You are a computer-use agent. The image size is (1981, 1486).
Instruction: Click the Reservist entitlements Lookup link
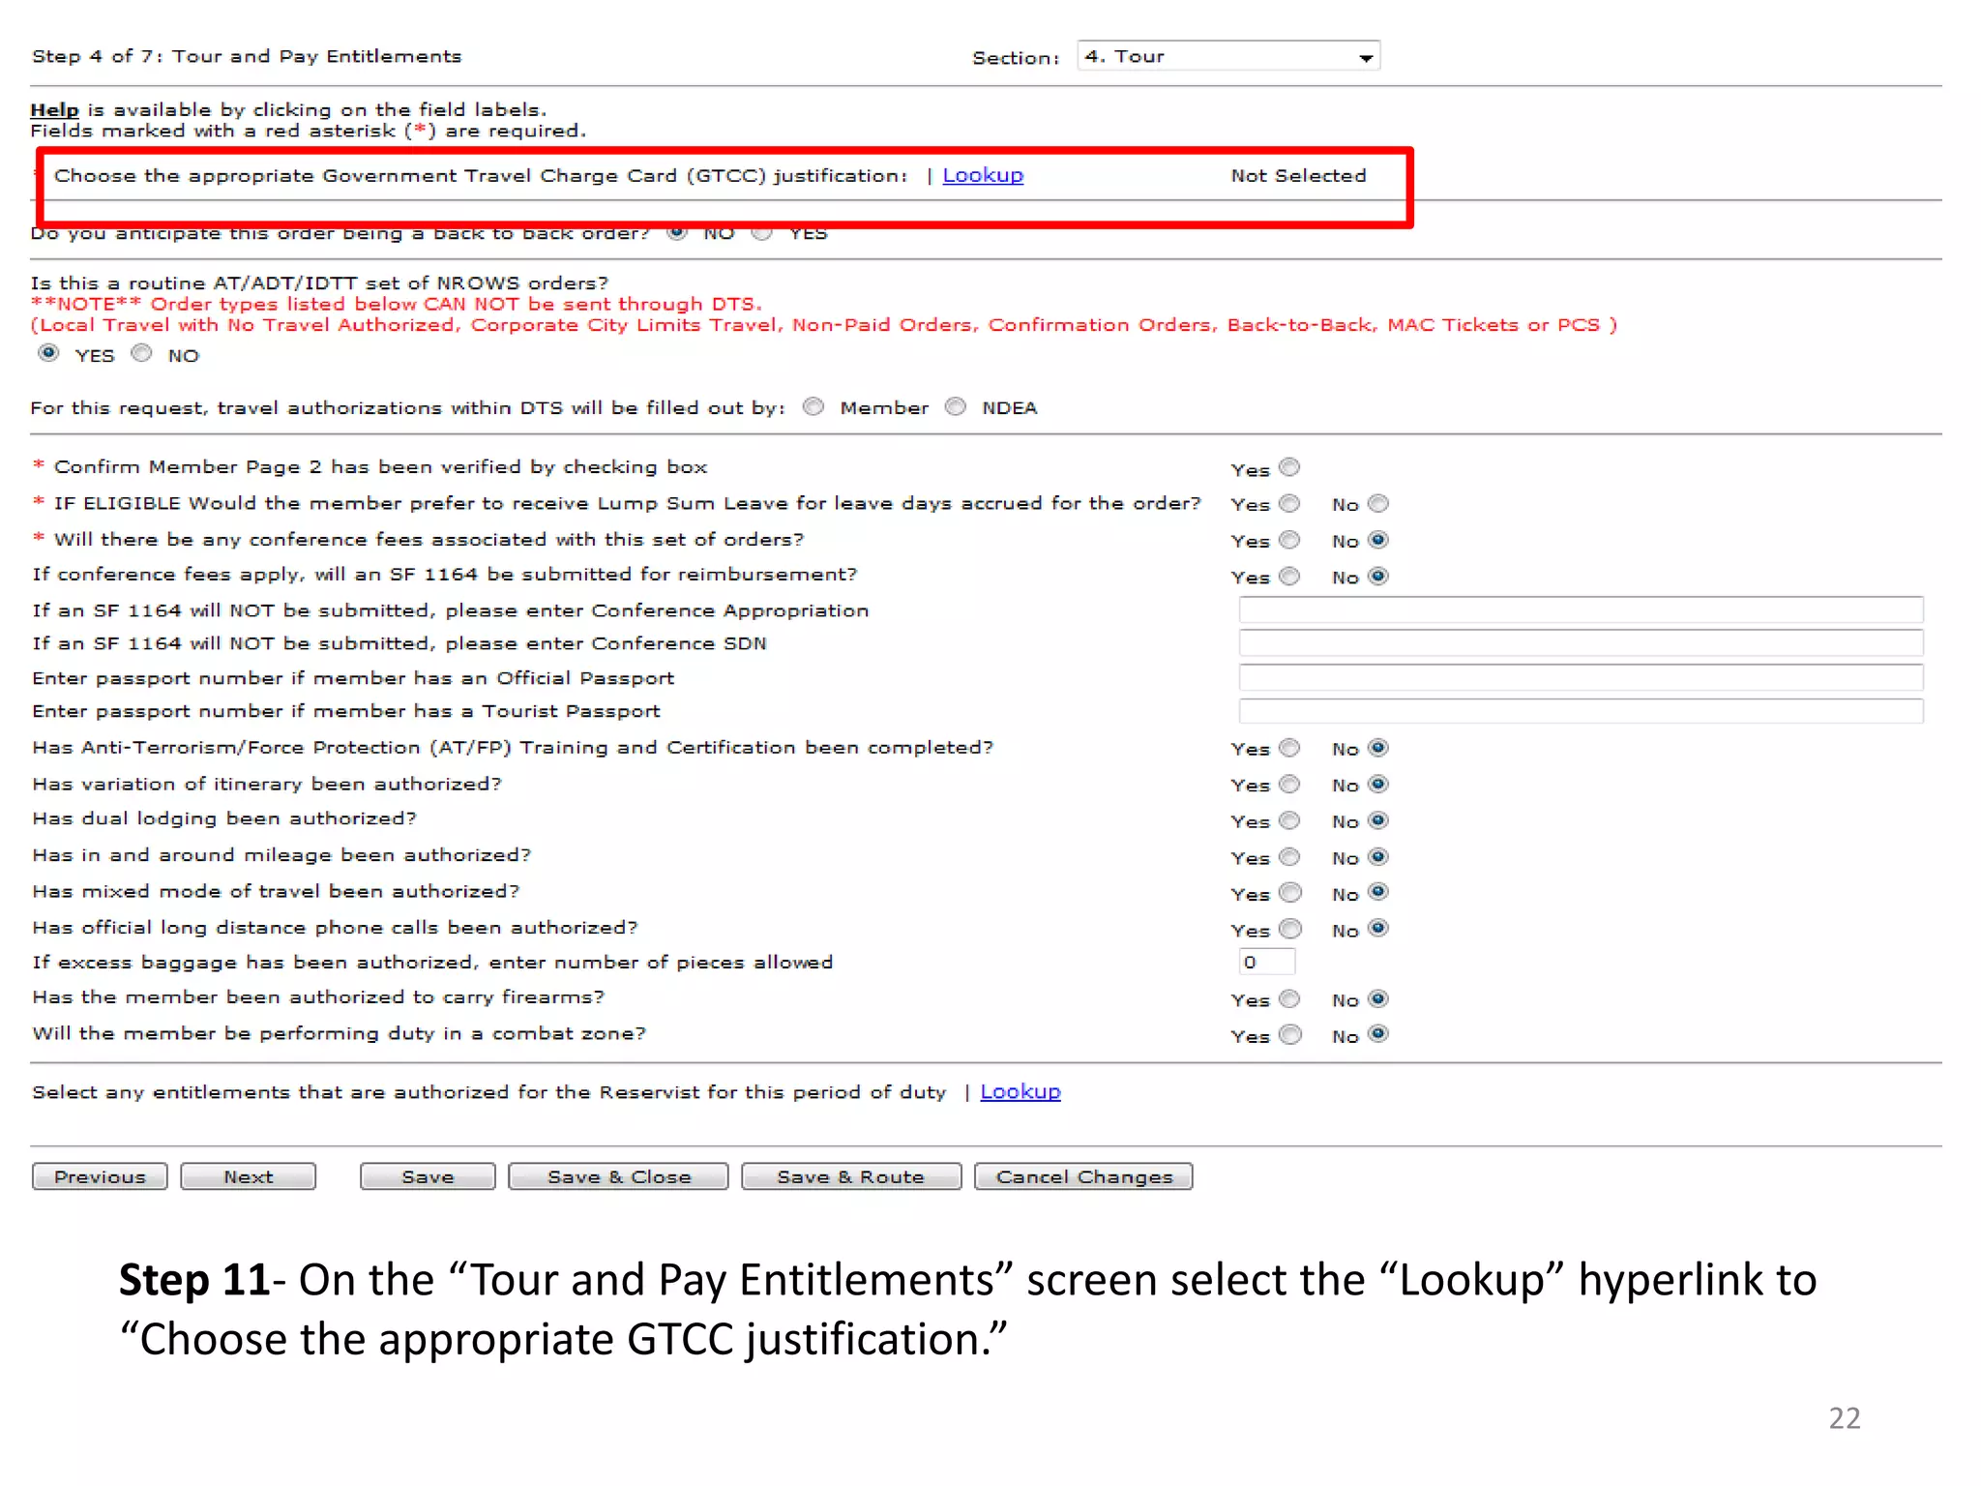click(x=1020, y=1091)
